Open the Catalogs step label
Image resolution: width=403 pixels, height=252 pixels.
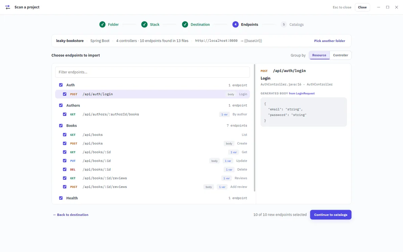pos(297,25)
